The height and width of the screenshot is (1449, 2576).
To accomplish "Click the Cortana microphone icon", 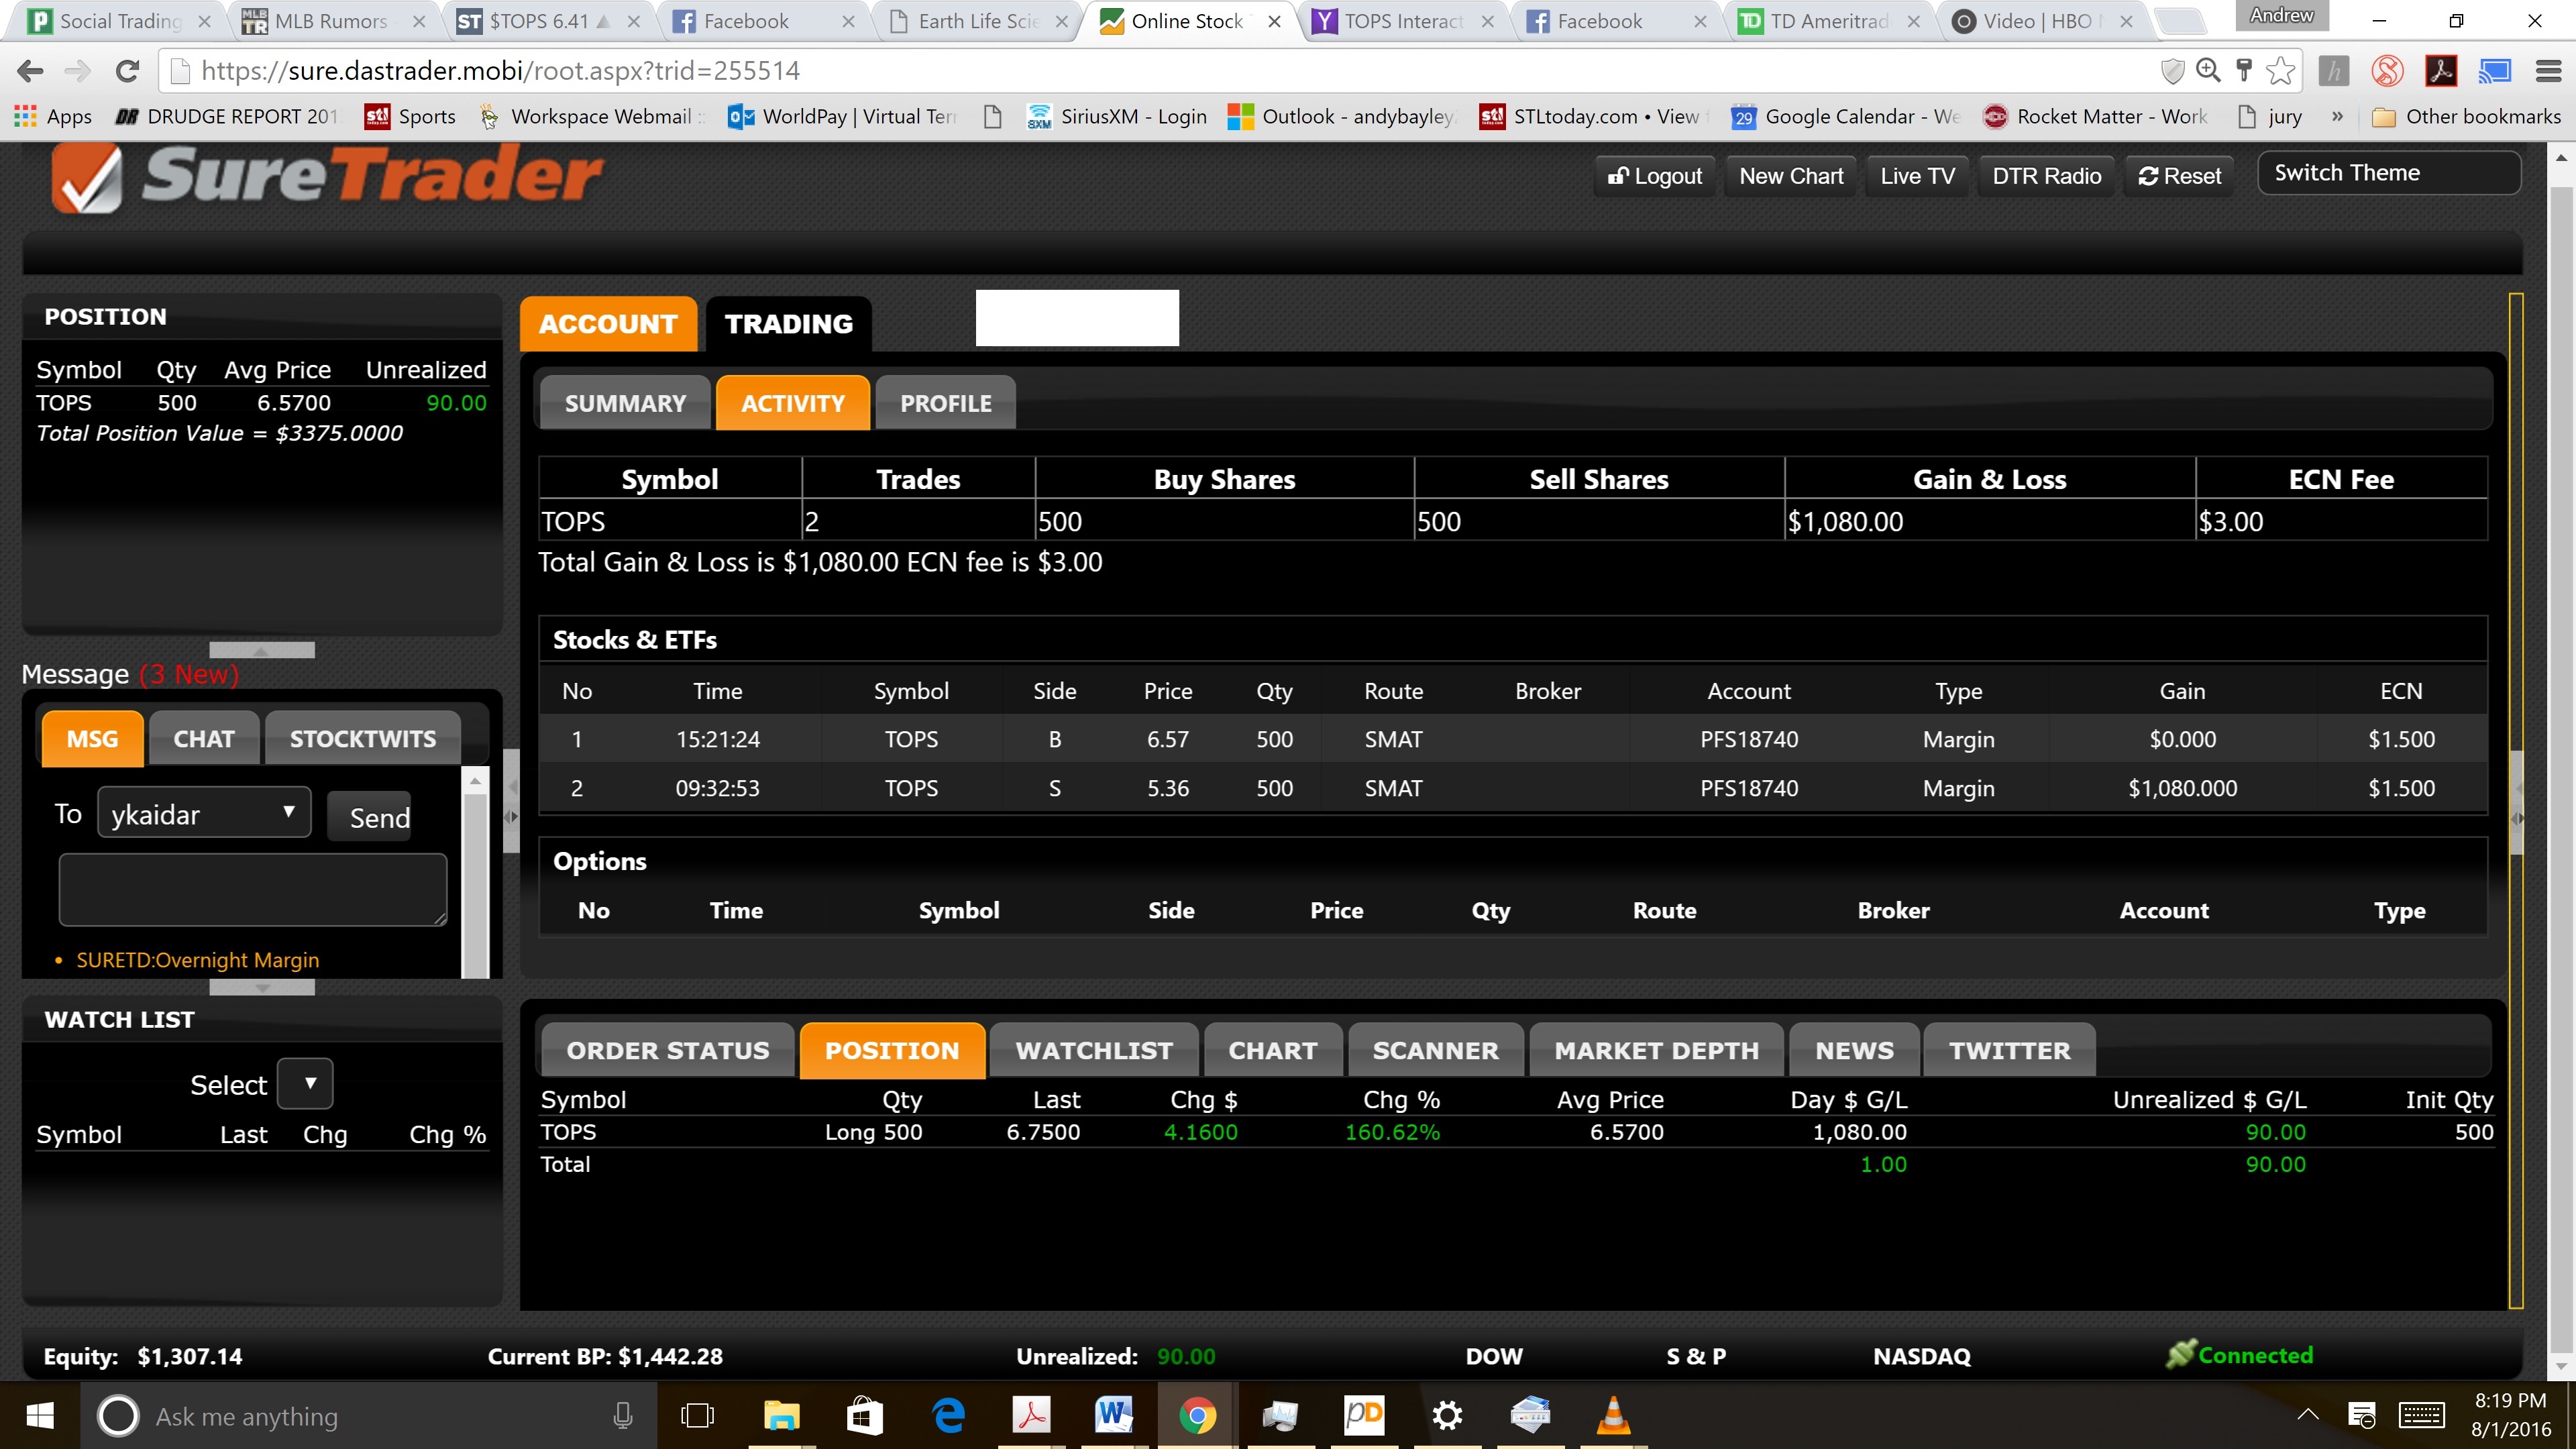I will click(622, 1416).
